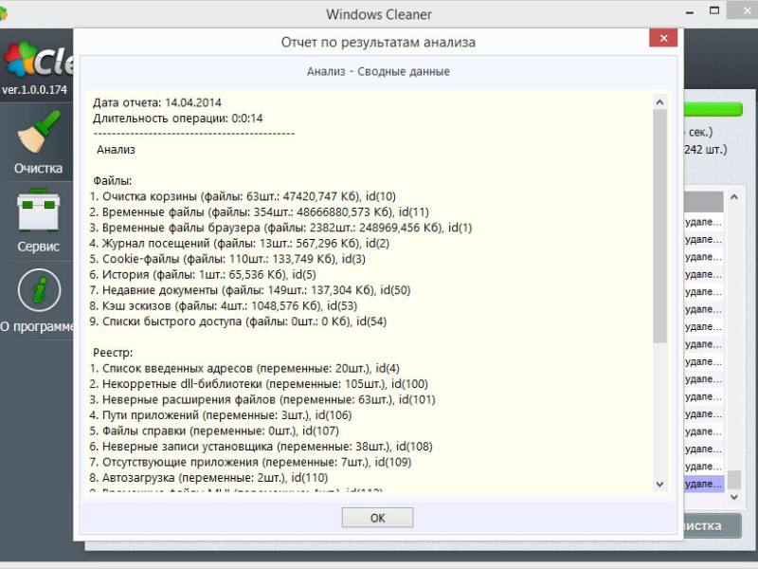Select line 'Файлы справки'
Image resolution: width=758 pixels, height=569 pixels.
tap(214, 431)
